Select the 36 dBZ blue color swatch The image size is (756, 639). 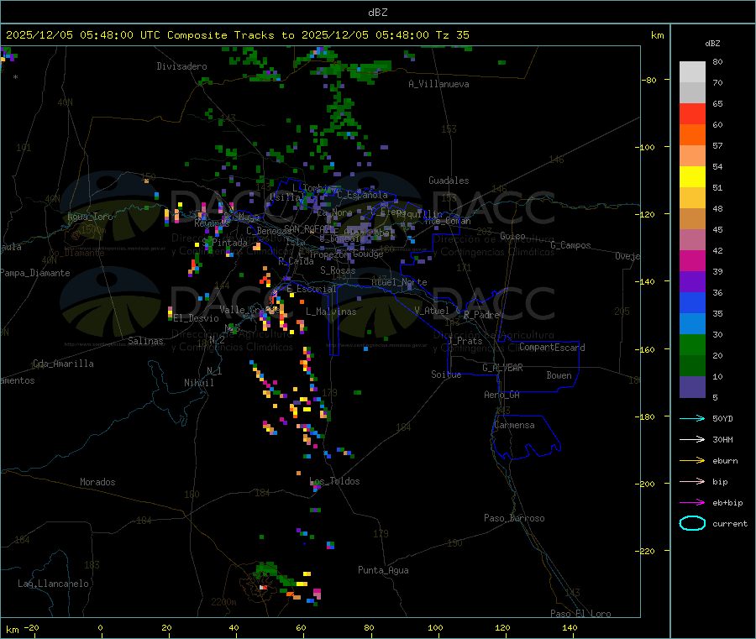[692, 302]
